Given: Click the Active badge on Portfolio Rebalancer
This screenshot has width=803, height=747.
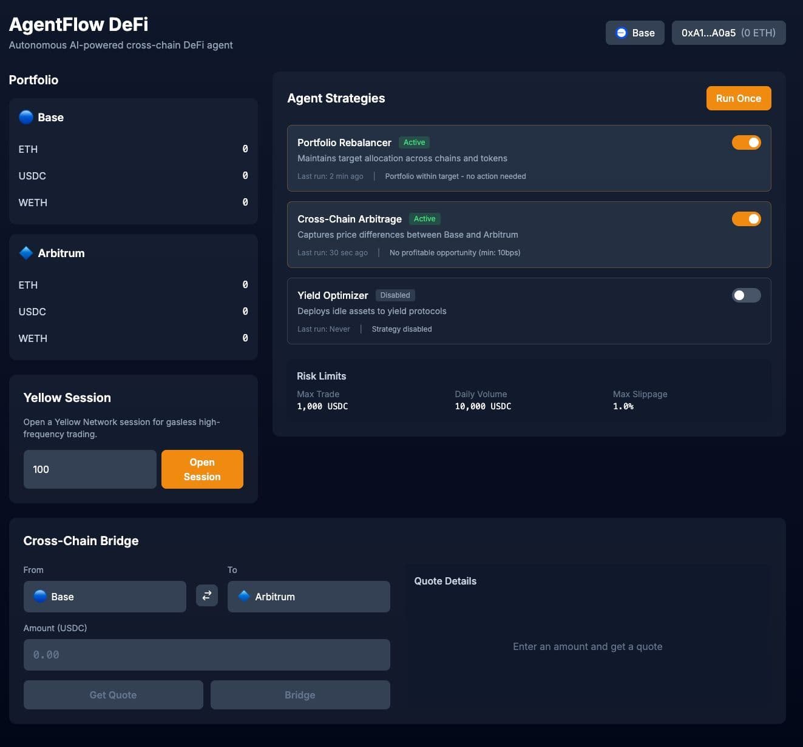Looking at the screenshot, I should coord(415,142).
